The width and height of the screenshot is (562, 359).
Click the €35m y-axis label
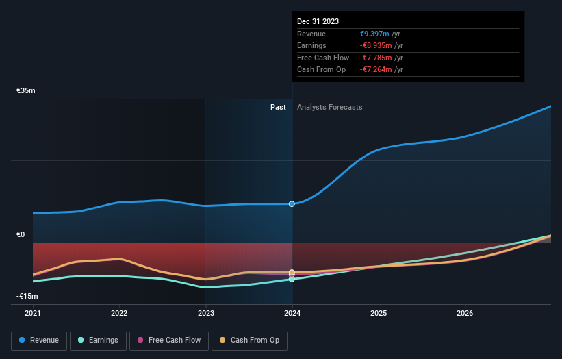[x=26, y=90]
